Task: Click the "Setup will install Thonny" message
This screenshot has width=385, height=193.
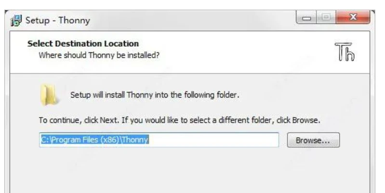Action: click(154, 94)
